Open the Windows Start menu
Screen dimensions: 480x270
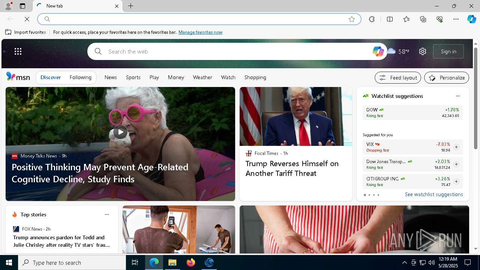[9, 262]
